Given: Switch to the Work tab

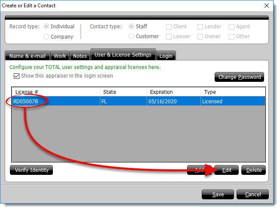Looking at the screenshot, I should coord(60,56).
